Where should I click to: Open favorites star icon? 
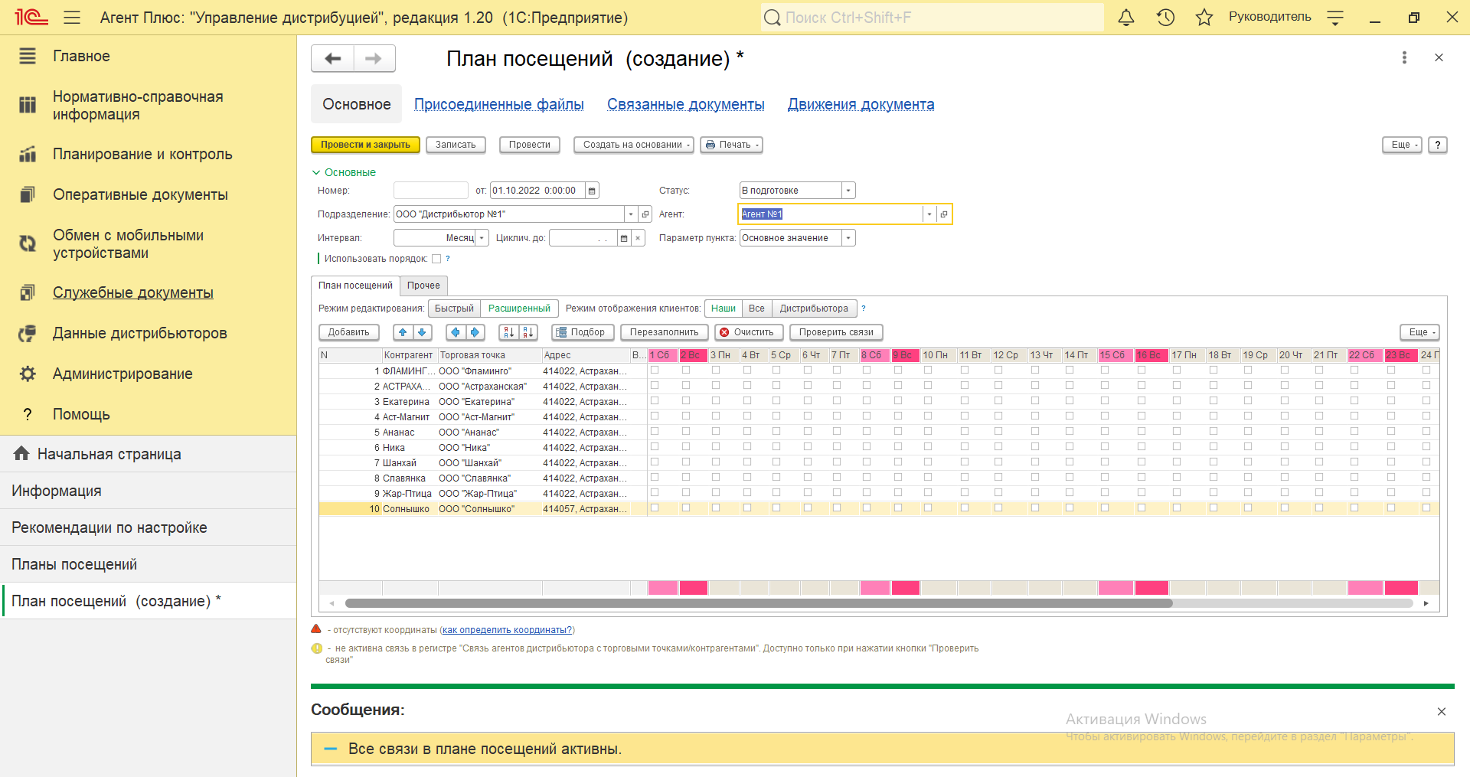(x=1204, y=18)
